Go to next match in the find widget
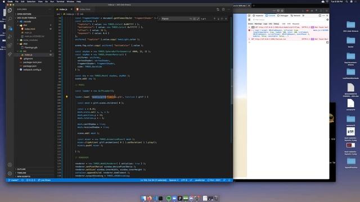Image resolution: width=360 pixels, height=202 pixels. click(x=218, y=19)
